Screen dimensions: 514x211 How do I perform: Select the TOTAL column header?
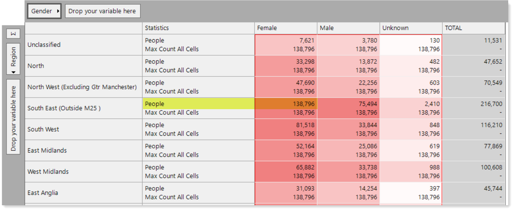[474, 28]
